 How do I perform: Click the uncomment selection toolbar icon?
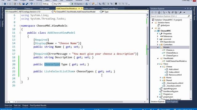(x=111, y=4)
